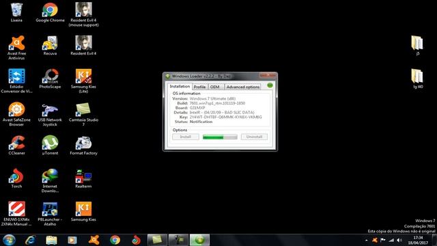Switch to the Profile tab
Image resolution: width=437 pixels, height=246 pixels.
(199, 87)
